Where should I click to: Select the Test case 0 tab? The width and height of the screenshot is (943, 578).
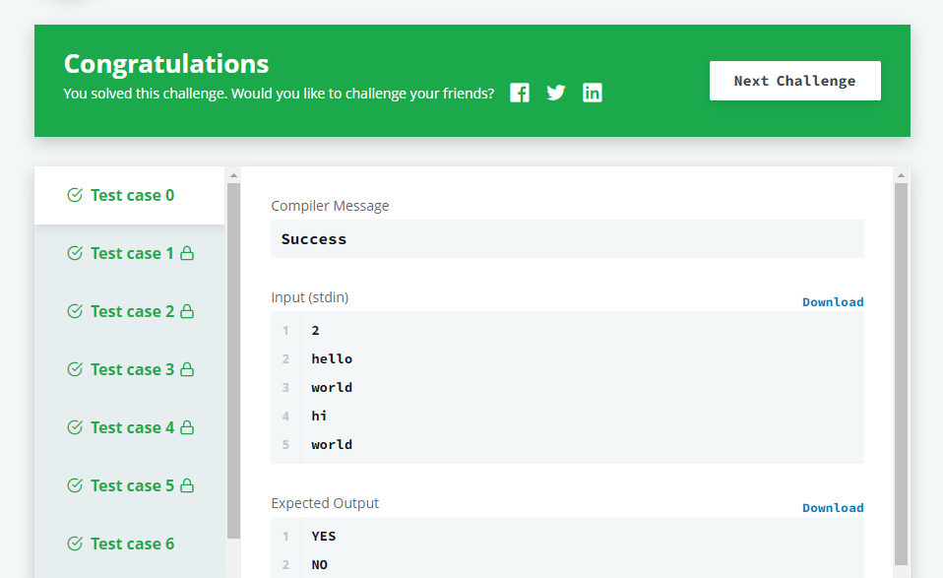click(129, 196)
